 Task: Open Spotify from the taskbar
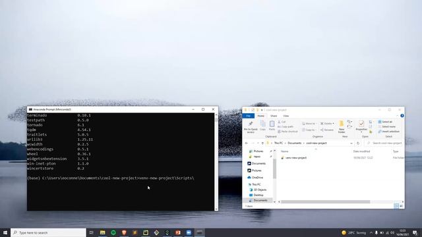tap(113, 232)
